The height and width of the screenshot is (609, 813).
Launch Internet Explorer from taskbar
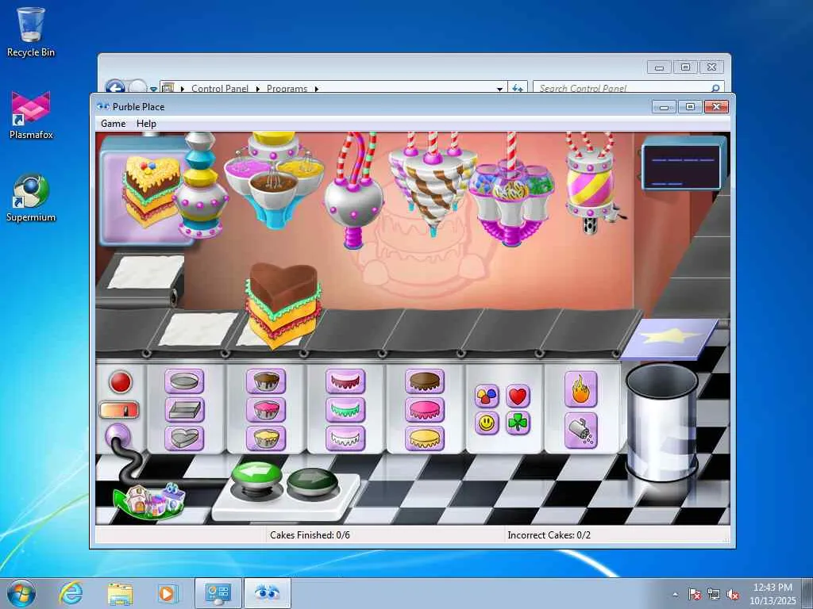[x=71, y=593]
